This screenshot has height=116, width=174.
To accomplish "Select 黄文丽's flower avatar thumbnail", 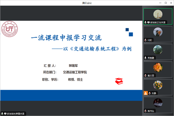I will pos(158,67).
